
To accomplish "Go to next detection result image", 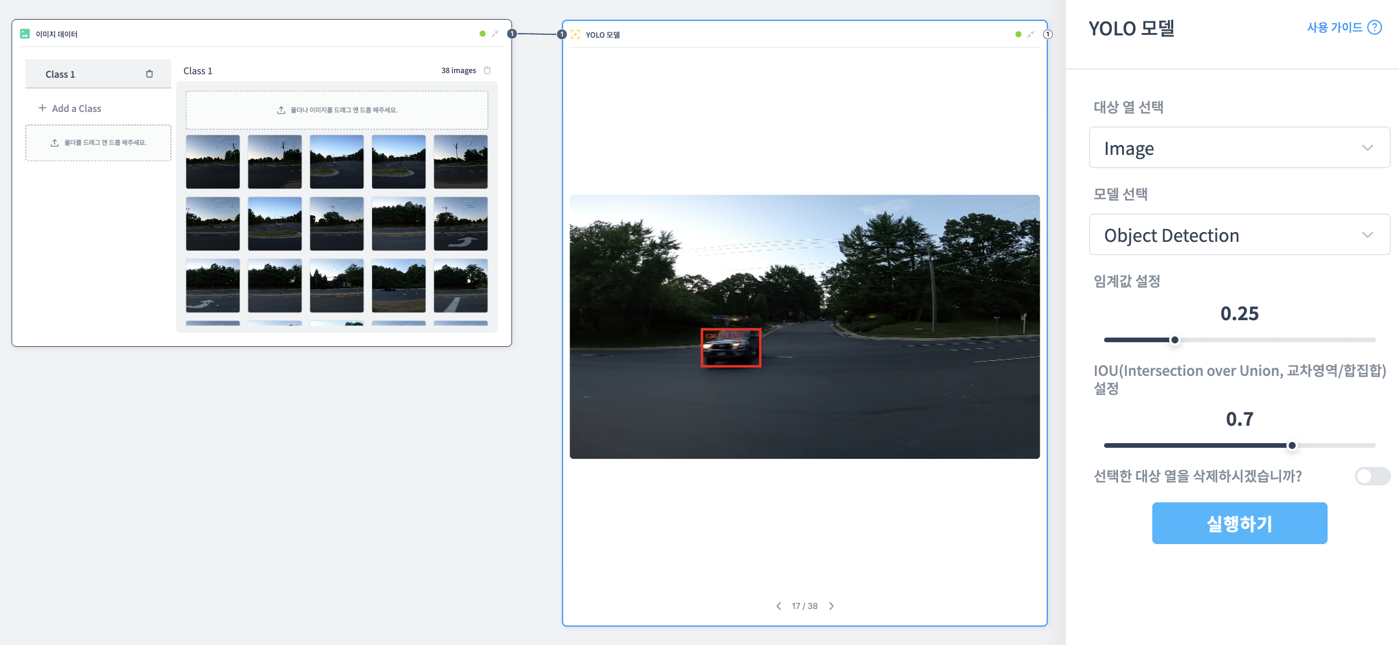I will (x=831, y=606).
